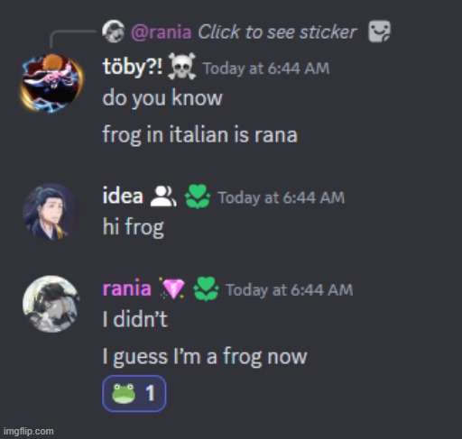This screenshot has width=462, height=439.
Task: Click the small avatar in the reply preview
Action: coord(113,32)
